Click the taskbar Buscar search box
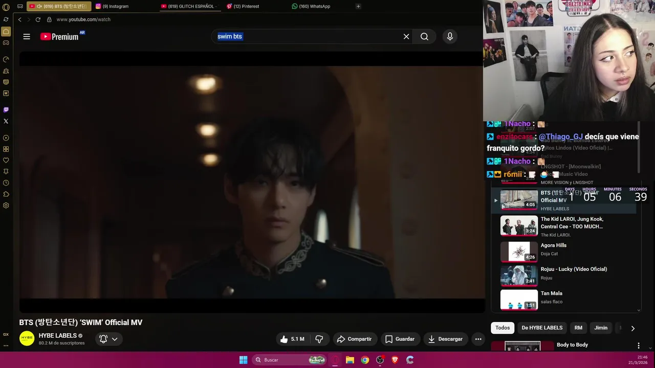The height and width of the screenshot is (368, 655). 290,360
